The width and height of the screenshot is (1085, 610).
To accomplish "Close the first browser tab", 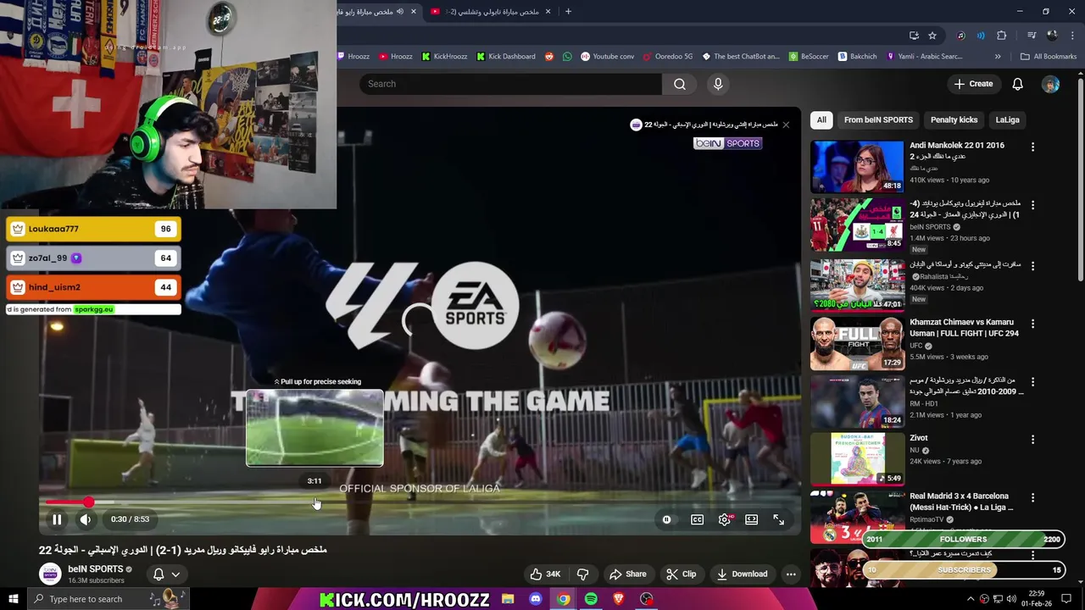I will coord(414,12).
